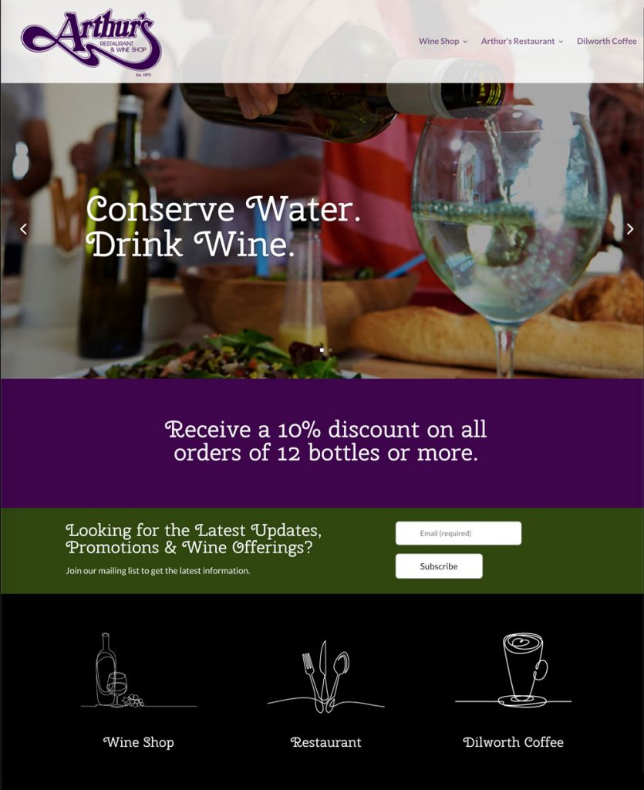Image resolution: width=644 pixels, height=790 pixels.
Task: Select the first slider pagination dot
Action: tap(322, 349)
